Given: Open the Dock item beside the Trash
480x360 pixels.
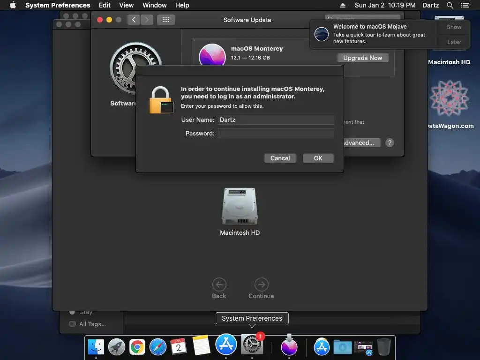Looking at the screenshot, I should click(363, 347).
